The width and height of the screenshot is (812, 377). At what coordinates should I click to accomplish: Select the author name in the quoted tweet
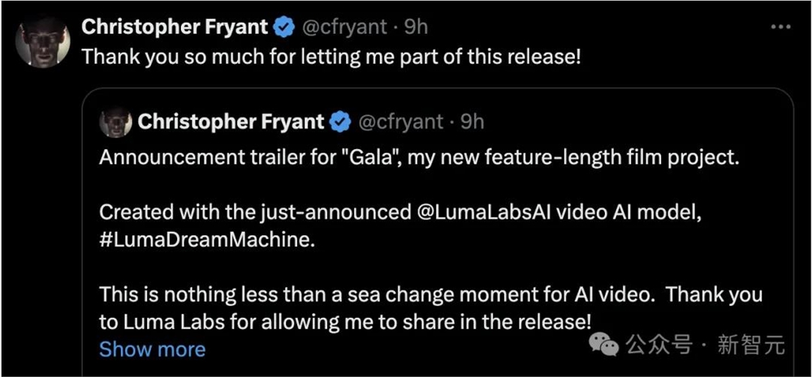(x=231, y=122)
